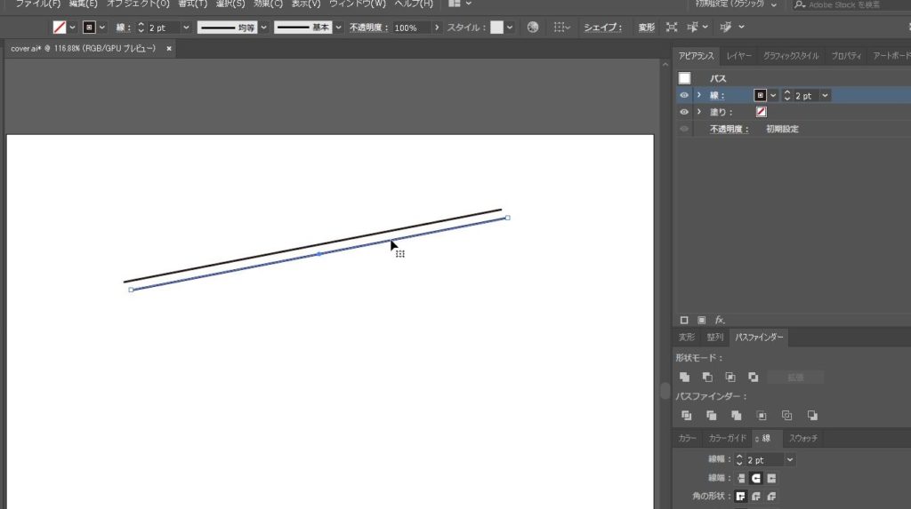Screen dimensions: 911x509
Task: Click the fill (塗り) color swatch in Appearance
Action: point(762,112)
